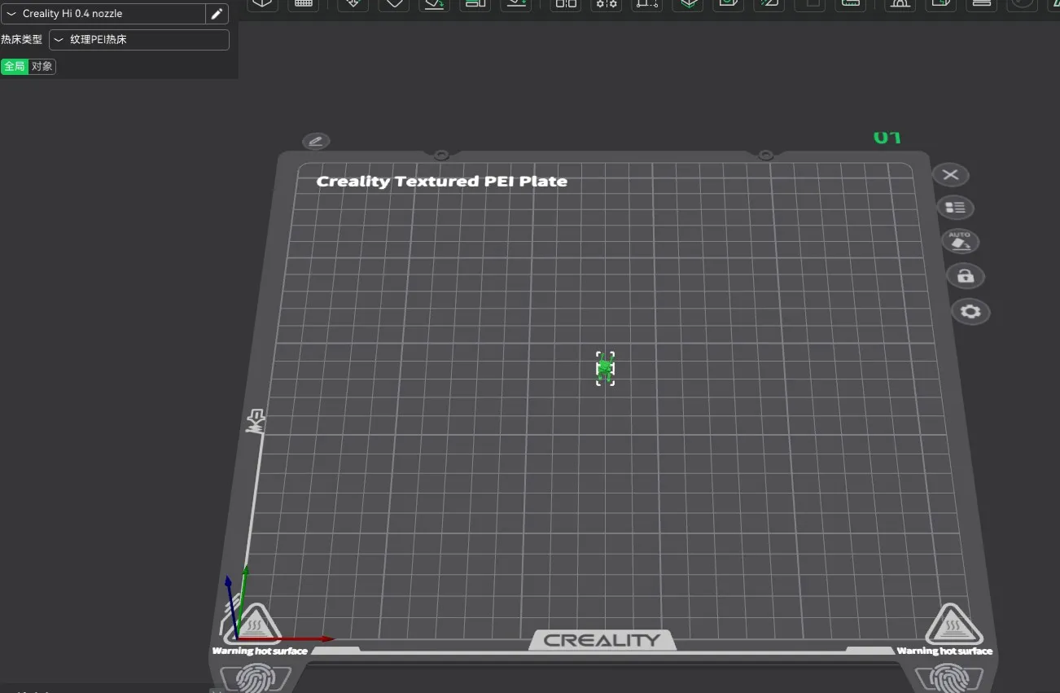Select the green model on the build plate
Image resolution: width=1060 pixels, height=693 pixels.
click(x=605, y=369)
